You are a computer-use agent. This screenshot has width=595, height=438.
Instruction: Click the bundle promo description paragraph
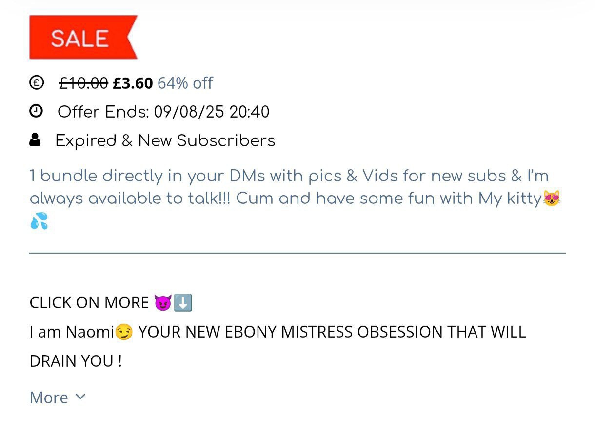[295, 199]
